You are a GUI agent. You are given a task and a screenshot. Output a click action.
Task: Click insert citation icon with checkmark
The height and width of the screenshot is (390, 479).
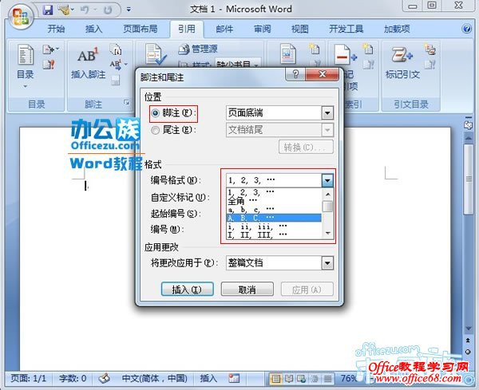[156, 54]
